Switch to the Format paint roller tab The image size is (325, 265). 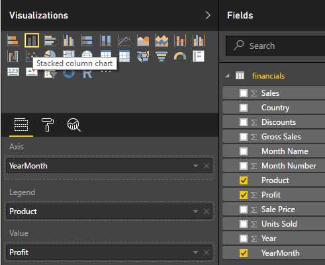[48, 125]
